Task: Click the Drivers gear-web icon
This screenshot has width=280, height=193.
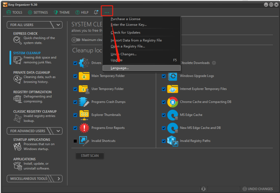Action: pos(84,63)
